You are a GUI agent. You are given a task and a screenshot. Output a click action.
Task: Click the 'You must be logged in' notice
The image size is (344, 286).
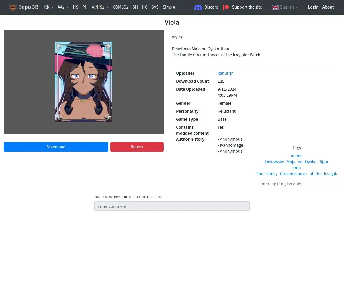tap(128, 197)
